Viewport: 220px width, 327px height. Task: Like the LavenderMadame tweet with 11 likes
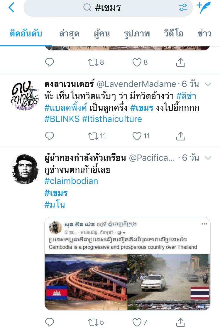coord(137,136)
